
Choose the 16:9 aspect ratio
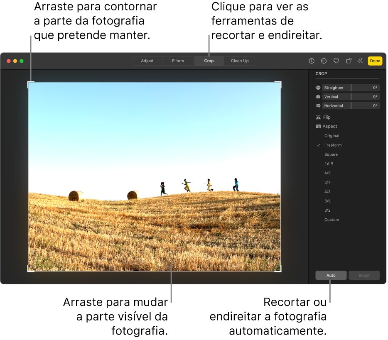pyautogui.click(x=330, y=164)
